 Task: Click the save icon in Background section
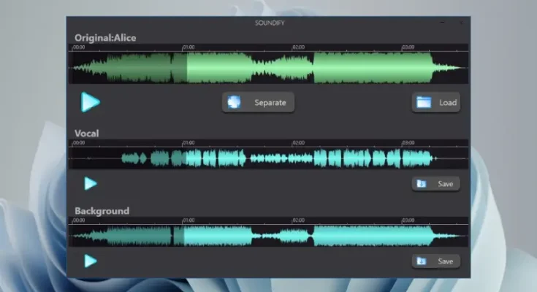tap(422, 261)
